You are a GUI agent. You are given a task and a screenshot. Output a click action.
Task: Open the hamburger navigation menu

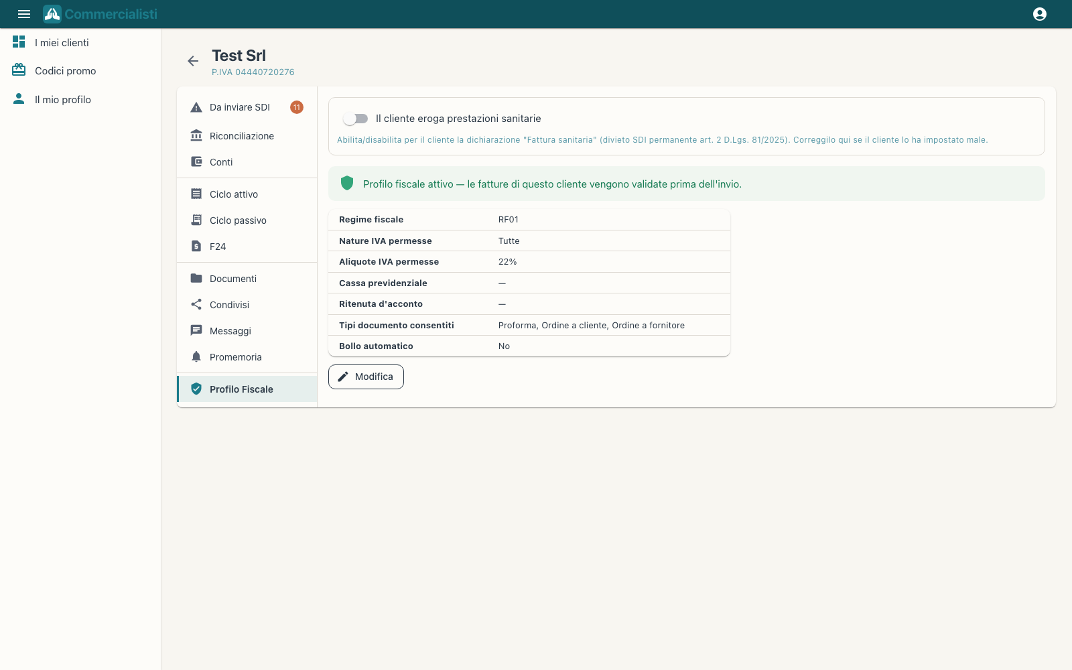tap(24, 14)
